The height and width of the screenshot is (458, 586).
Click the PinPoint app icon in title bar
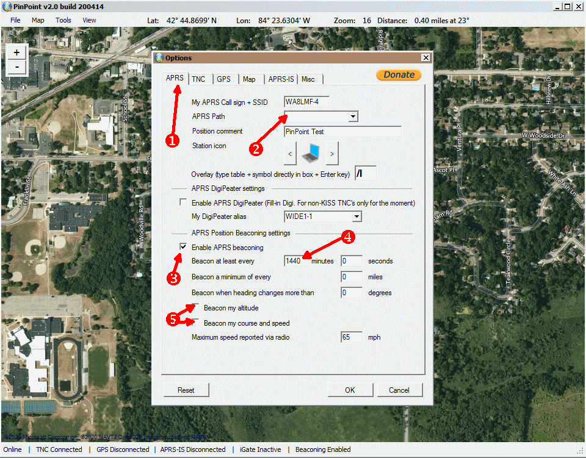[x=7, y=7]
